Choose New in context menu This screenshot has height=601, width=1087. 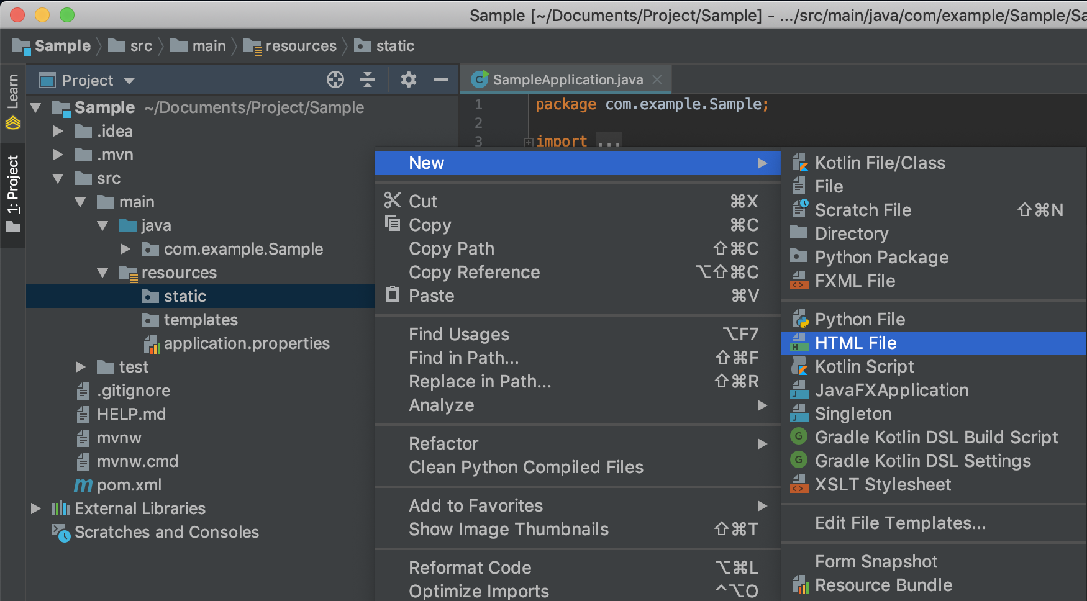578,163
